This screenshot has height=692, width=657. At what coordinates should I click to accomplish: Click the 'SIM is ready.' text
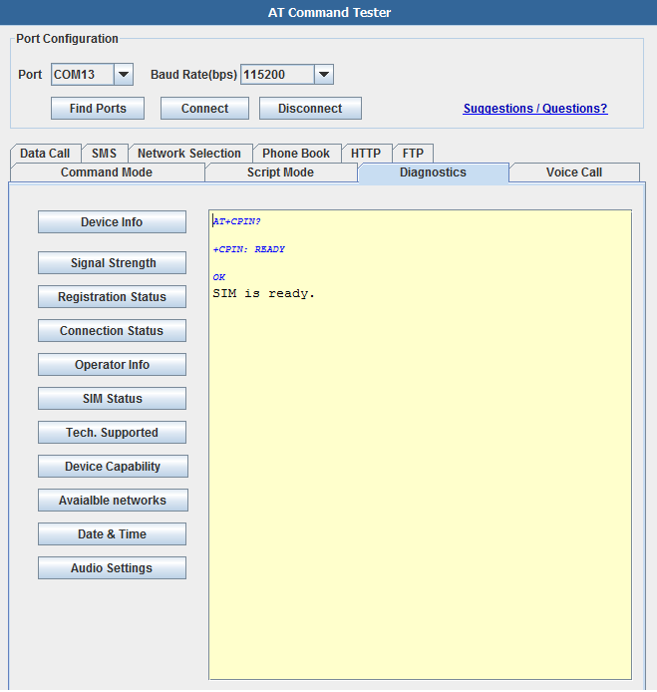[264, 293]
